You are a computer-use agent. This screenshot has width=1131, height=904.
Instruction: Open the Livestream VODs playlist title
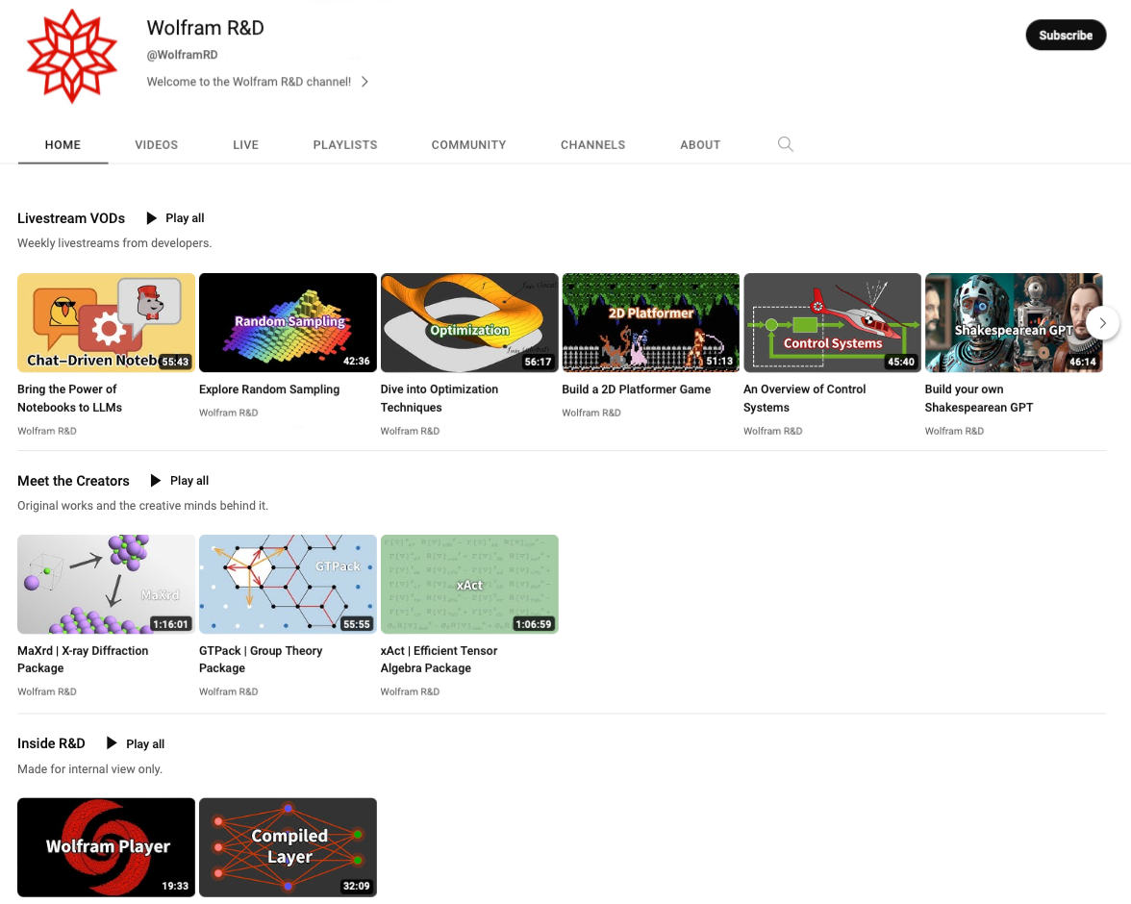click(71, 218)
